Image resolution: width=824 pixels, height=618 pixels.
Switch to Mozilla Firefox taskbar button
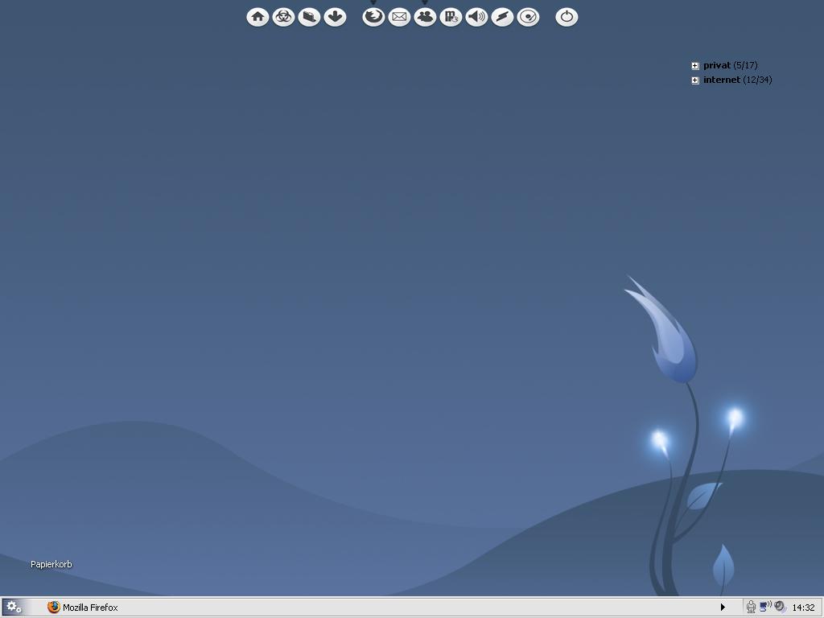point(83,608)
